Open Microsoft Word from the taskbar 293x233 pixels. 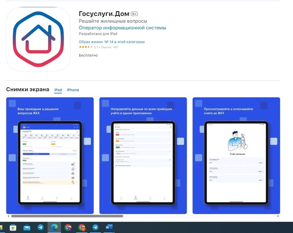point(109,228)
